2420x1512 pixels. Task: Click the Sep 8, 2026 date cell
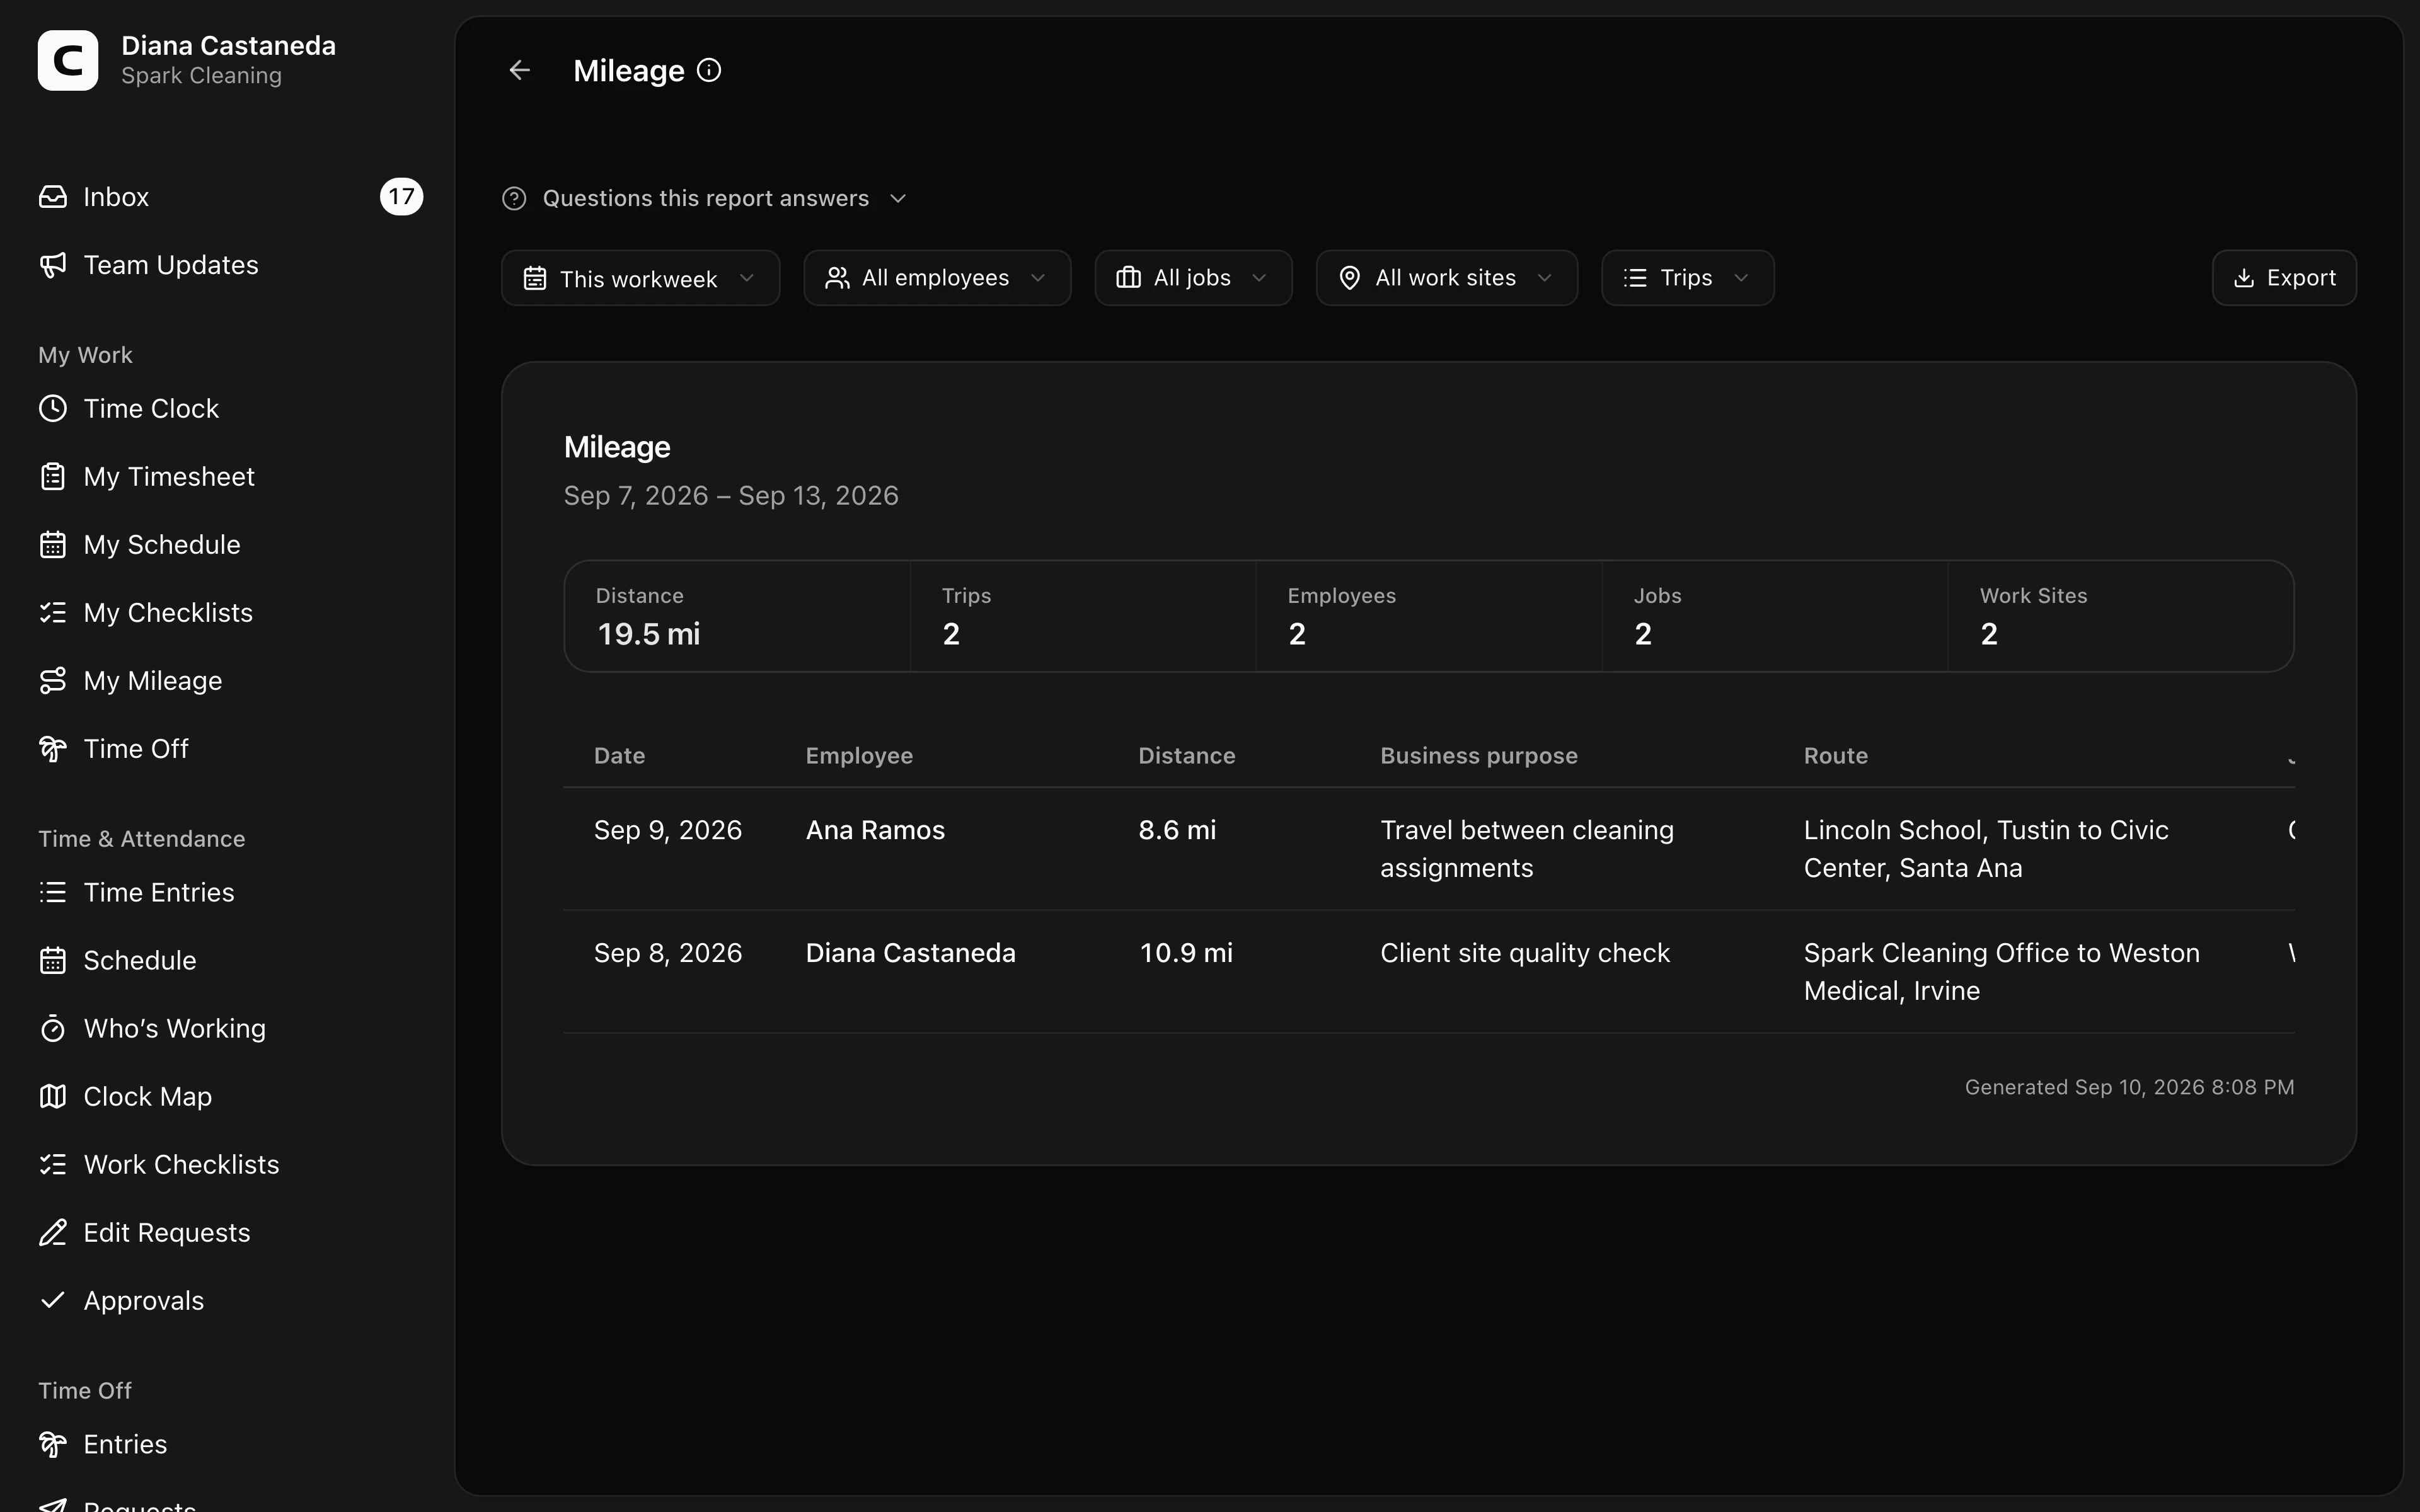[x=668, y=953]
